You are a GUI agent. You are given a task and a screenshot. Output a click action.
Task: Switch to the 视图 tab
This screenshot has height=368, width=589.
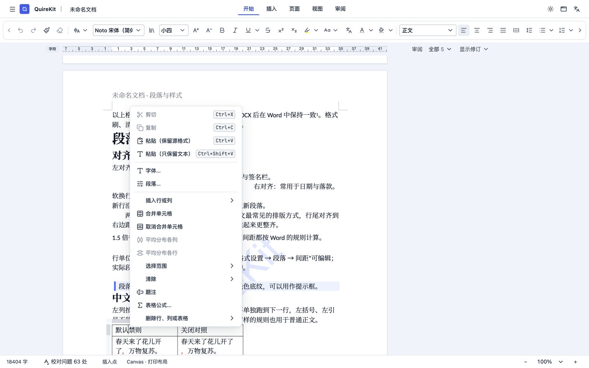click(317, 9)
